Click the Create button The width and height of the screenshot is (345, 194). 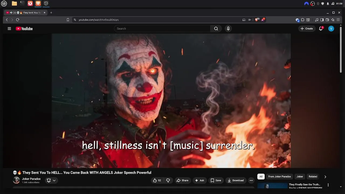(x=307, y=29)
